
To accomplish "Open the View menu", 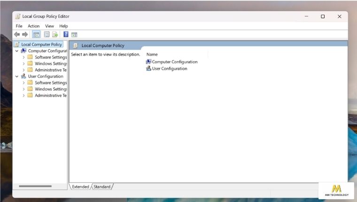I will [49, 26].
